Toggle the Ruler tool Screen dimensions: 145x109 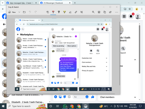[x=76, y=12]
